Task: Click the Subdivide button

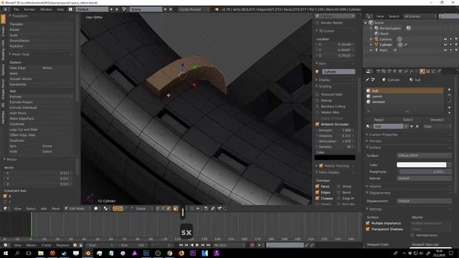Action: pos(41,124)
